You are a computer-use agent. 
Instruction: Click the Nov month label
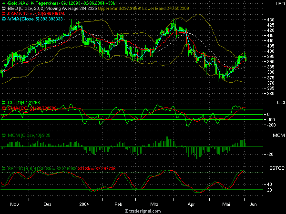[14, 204]
